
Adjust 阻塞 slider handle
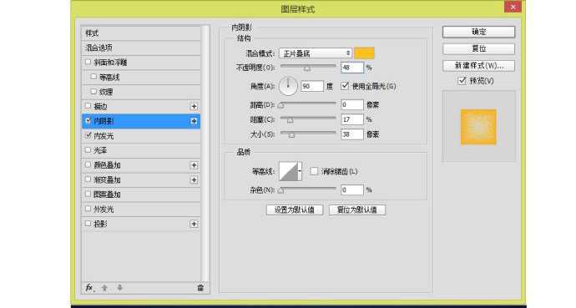(x=291, y=120)
